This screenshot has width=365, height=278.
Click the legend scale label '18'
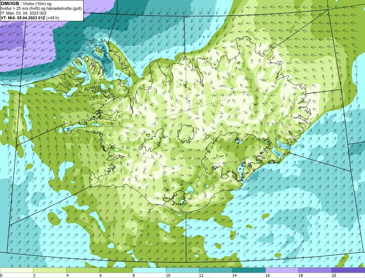pyautogui.click(x=301, y=275)
